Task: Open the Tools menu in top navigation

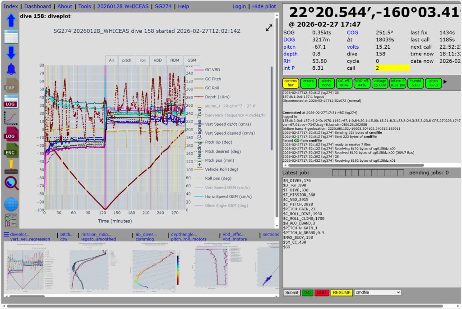Action: click(x=84, y=6)
